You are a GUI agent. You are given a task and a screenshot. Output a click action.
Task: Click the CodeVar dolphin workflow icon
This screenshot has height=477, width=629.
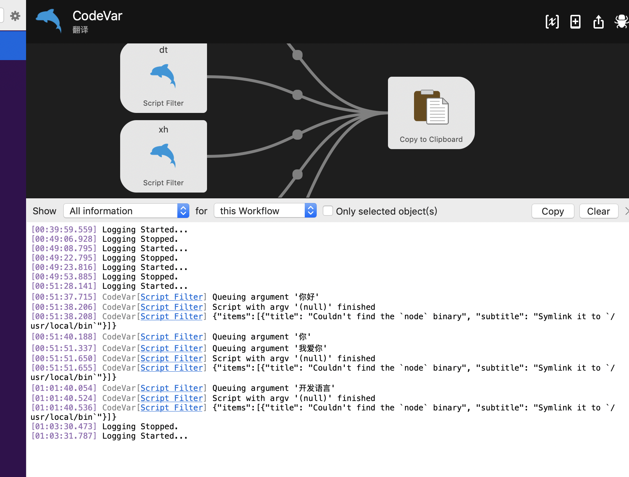click(x=49, y=21)
